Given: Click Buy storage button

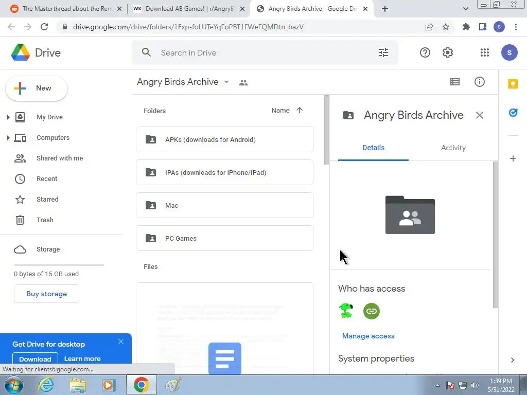Looking at the screenshot, I should click(46, 294).
